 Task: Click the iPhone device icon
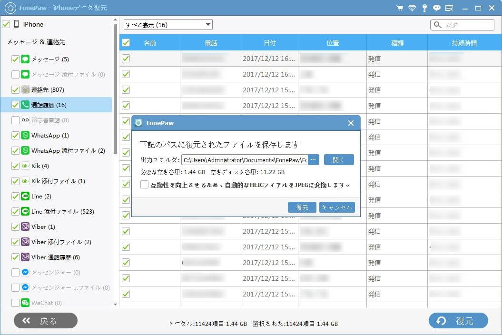tap(16, 24)
